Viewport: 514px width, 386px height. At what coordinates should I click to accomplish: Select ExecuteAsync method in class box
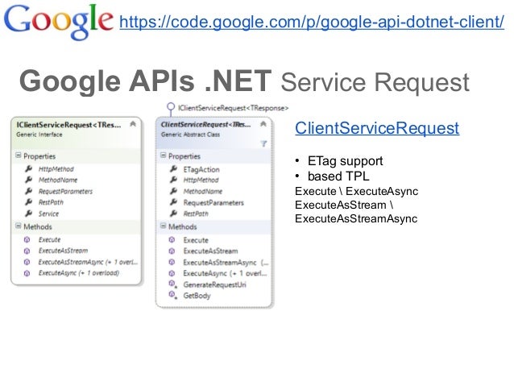click(226, 273)
